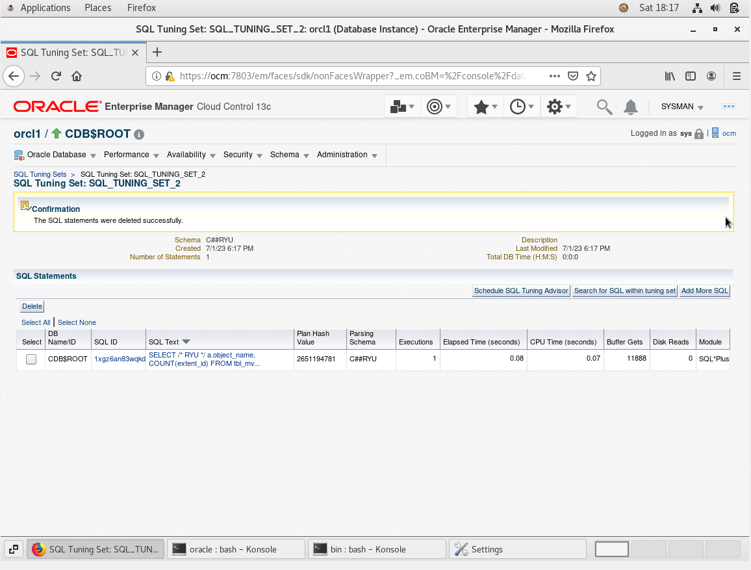Open SQL ID 1xgz6an83wqkd link
751x570 pixels.
(120, 359)
